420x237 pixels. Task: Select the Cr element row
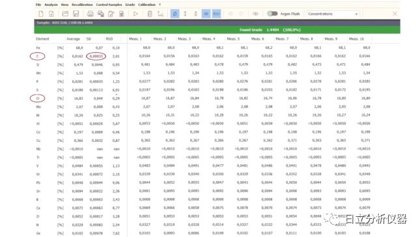tap(204, 98)
